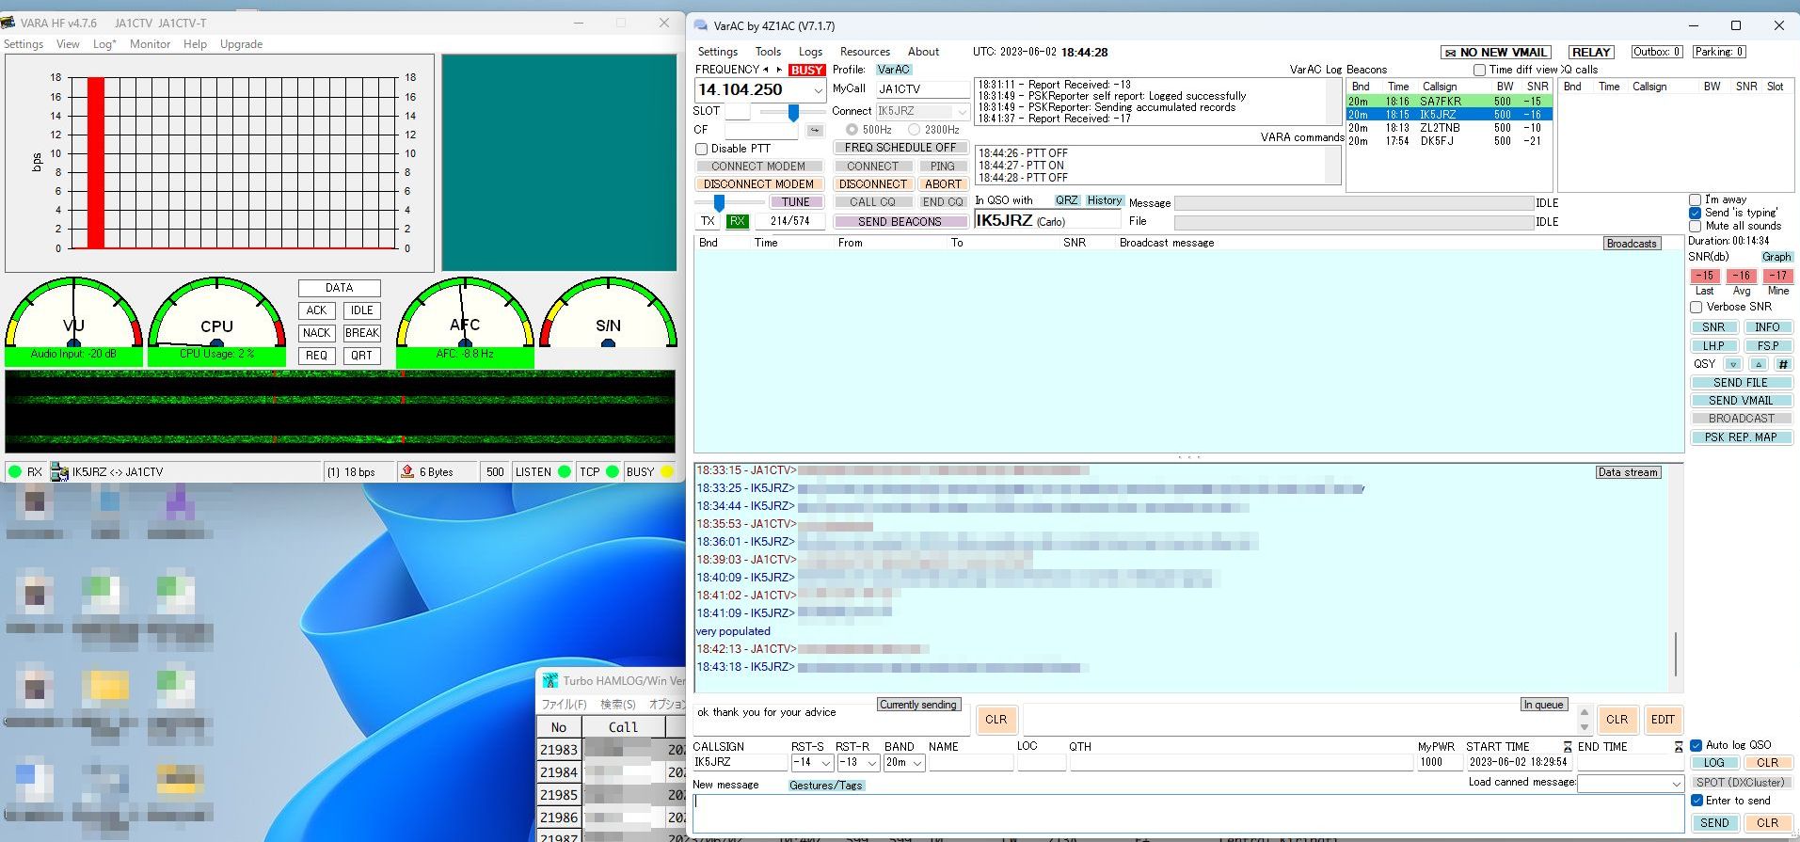Screen dimensions: 1800x842
Task: Click the frequency up arrow next to FREQUENCY
Action: coord(779,70)
